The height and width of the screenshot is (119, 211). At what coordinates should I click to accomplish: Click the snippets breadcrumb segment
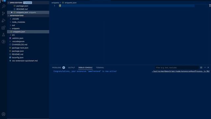[55, 3]
